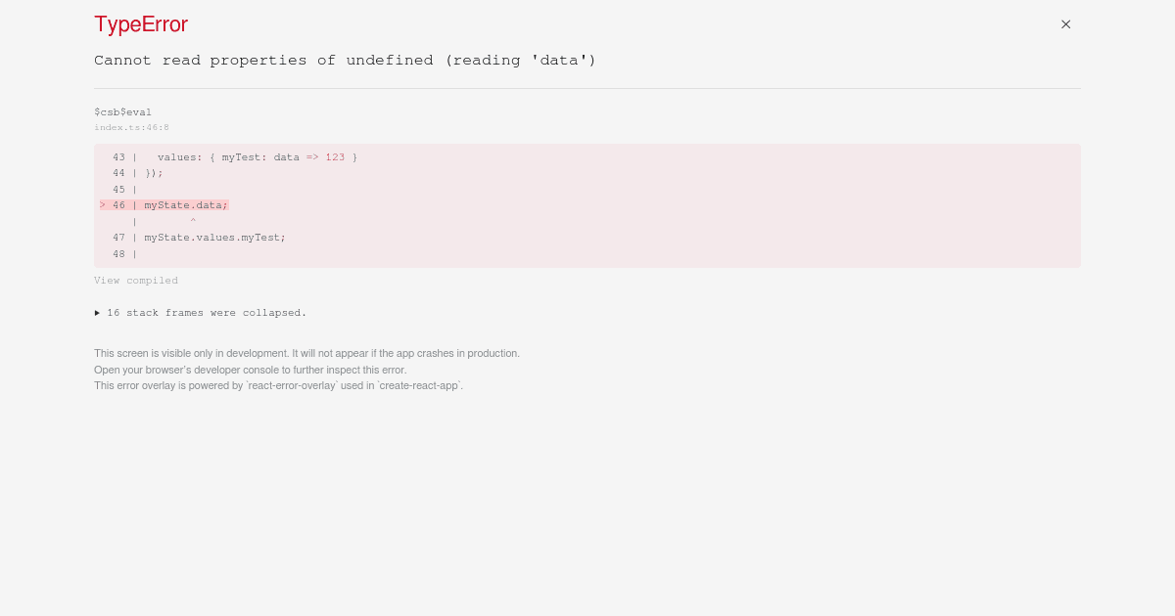Click the 'Cannot read properties of undefined' message

click(345, 61)
